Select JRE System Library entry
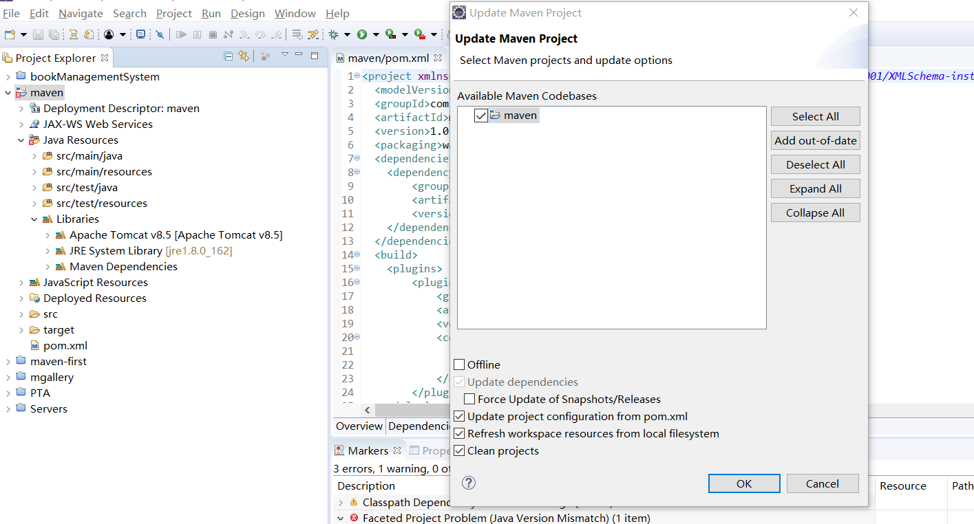The height and width of the screenshot is (524, 974). point(150,250)
